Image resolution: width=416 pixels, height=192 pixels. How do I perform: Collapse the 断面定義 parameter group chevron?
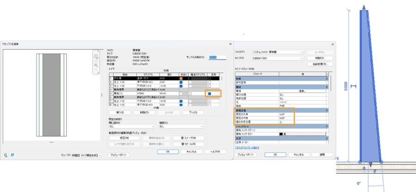pyautogui.click(x=327, y=110)
